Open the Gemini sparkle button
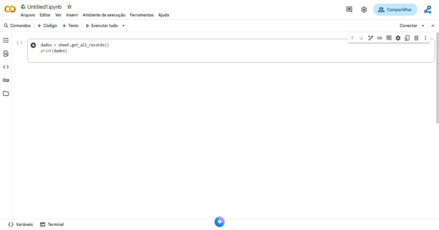This screenshot has width=439, height=230. pyautogui.click(x=219, y=222)
